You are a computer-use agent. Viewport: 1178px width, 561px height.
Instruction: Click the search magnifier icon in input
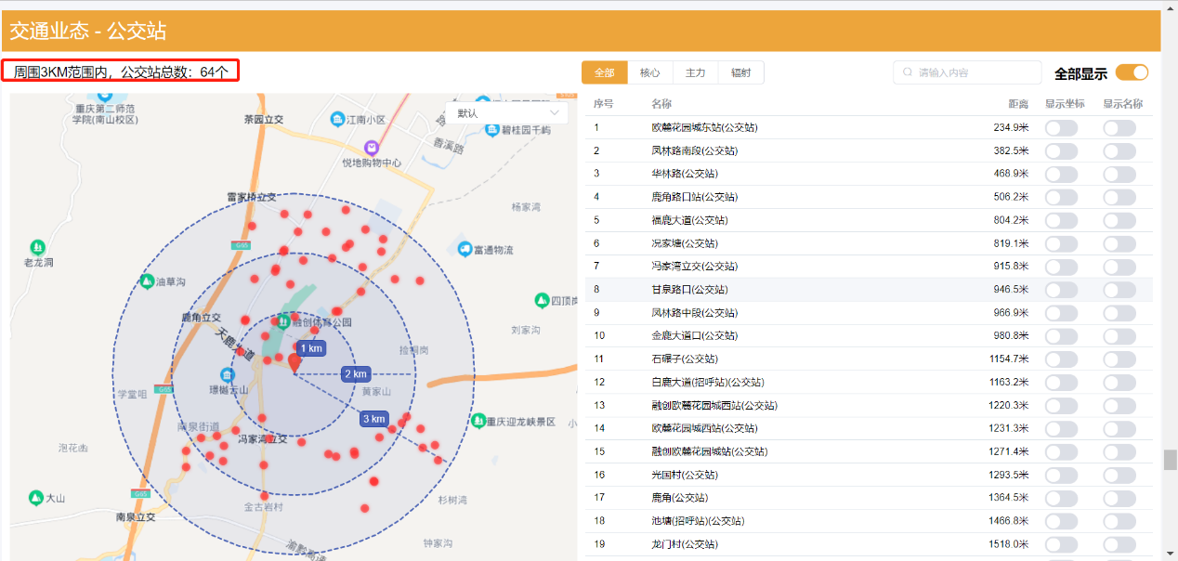click(908, 72)
